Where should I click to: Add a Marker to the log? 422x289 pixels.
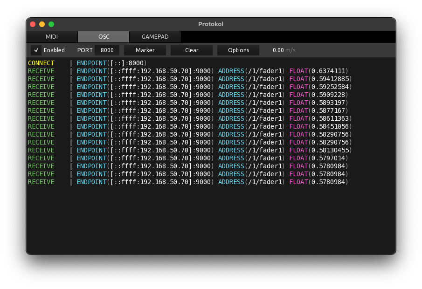click(x=145, y=50)
